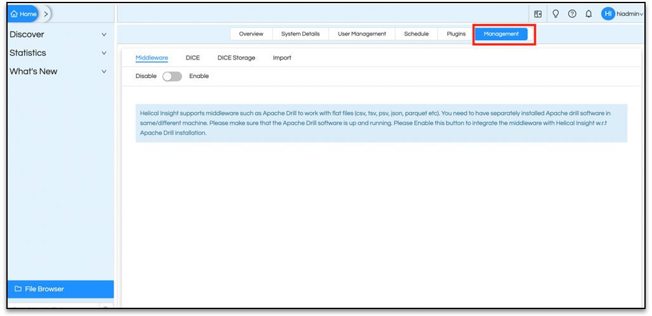Click the folder icon in File Browser

pyautogui.click(x=18, y=289)
